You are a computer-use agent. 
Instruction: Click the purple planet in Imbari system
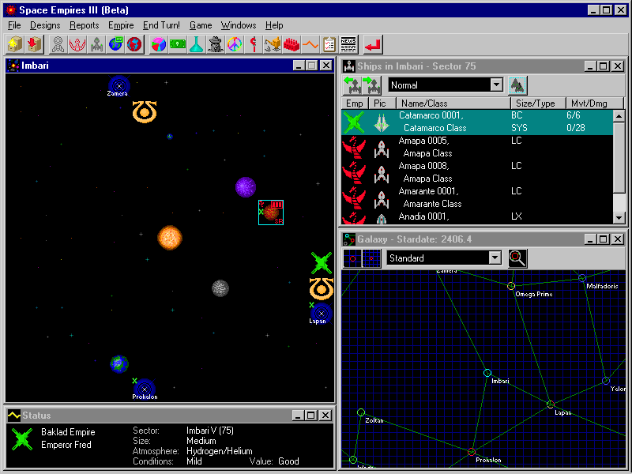click(246, 187)
